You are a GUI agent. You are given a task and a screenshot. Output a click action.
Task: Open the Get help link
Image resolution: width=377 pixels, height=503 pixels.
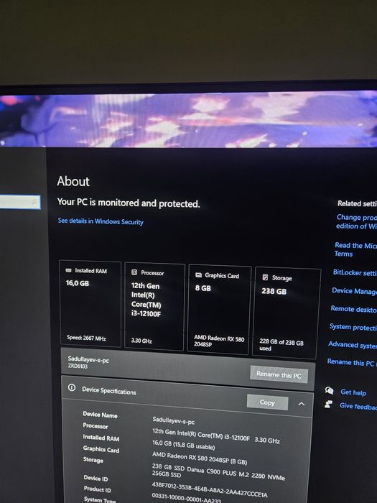point(353,392)
